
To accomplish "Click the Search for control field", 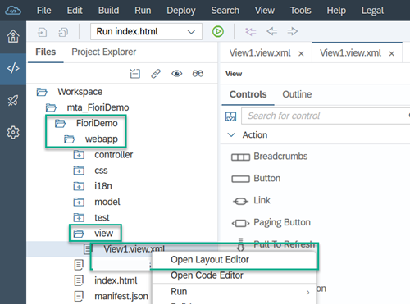I will [326, 116].
